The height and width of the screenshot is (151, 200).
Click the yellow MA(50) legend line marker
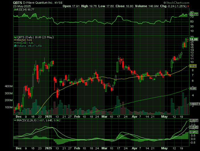(15, 40)
